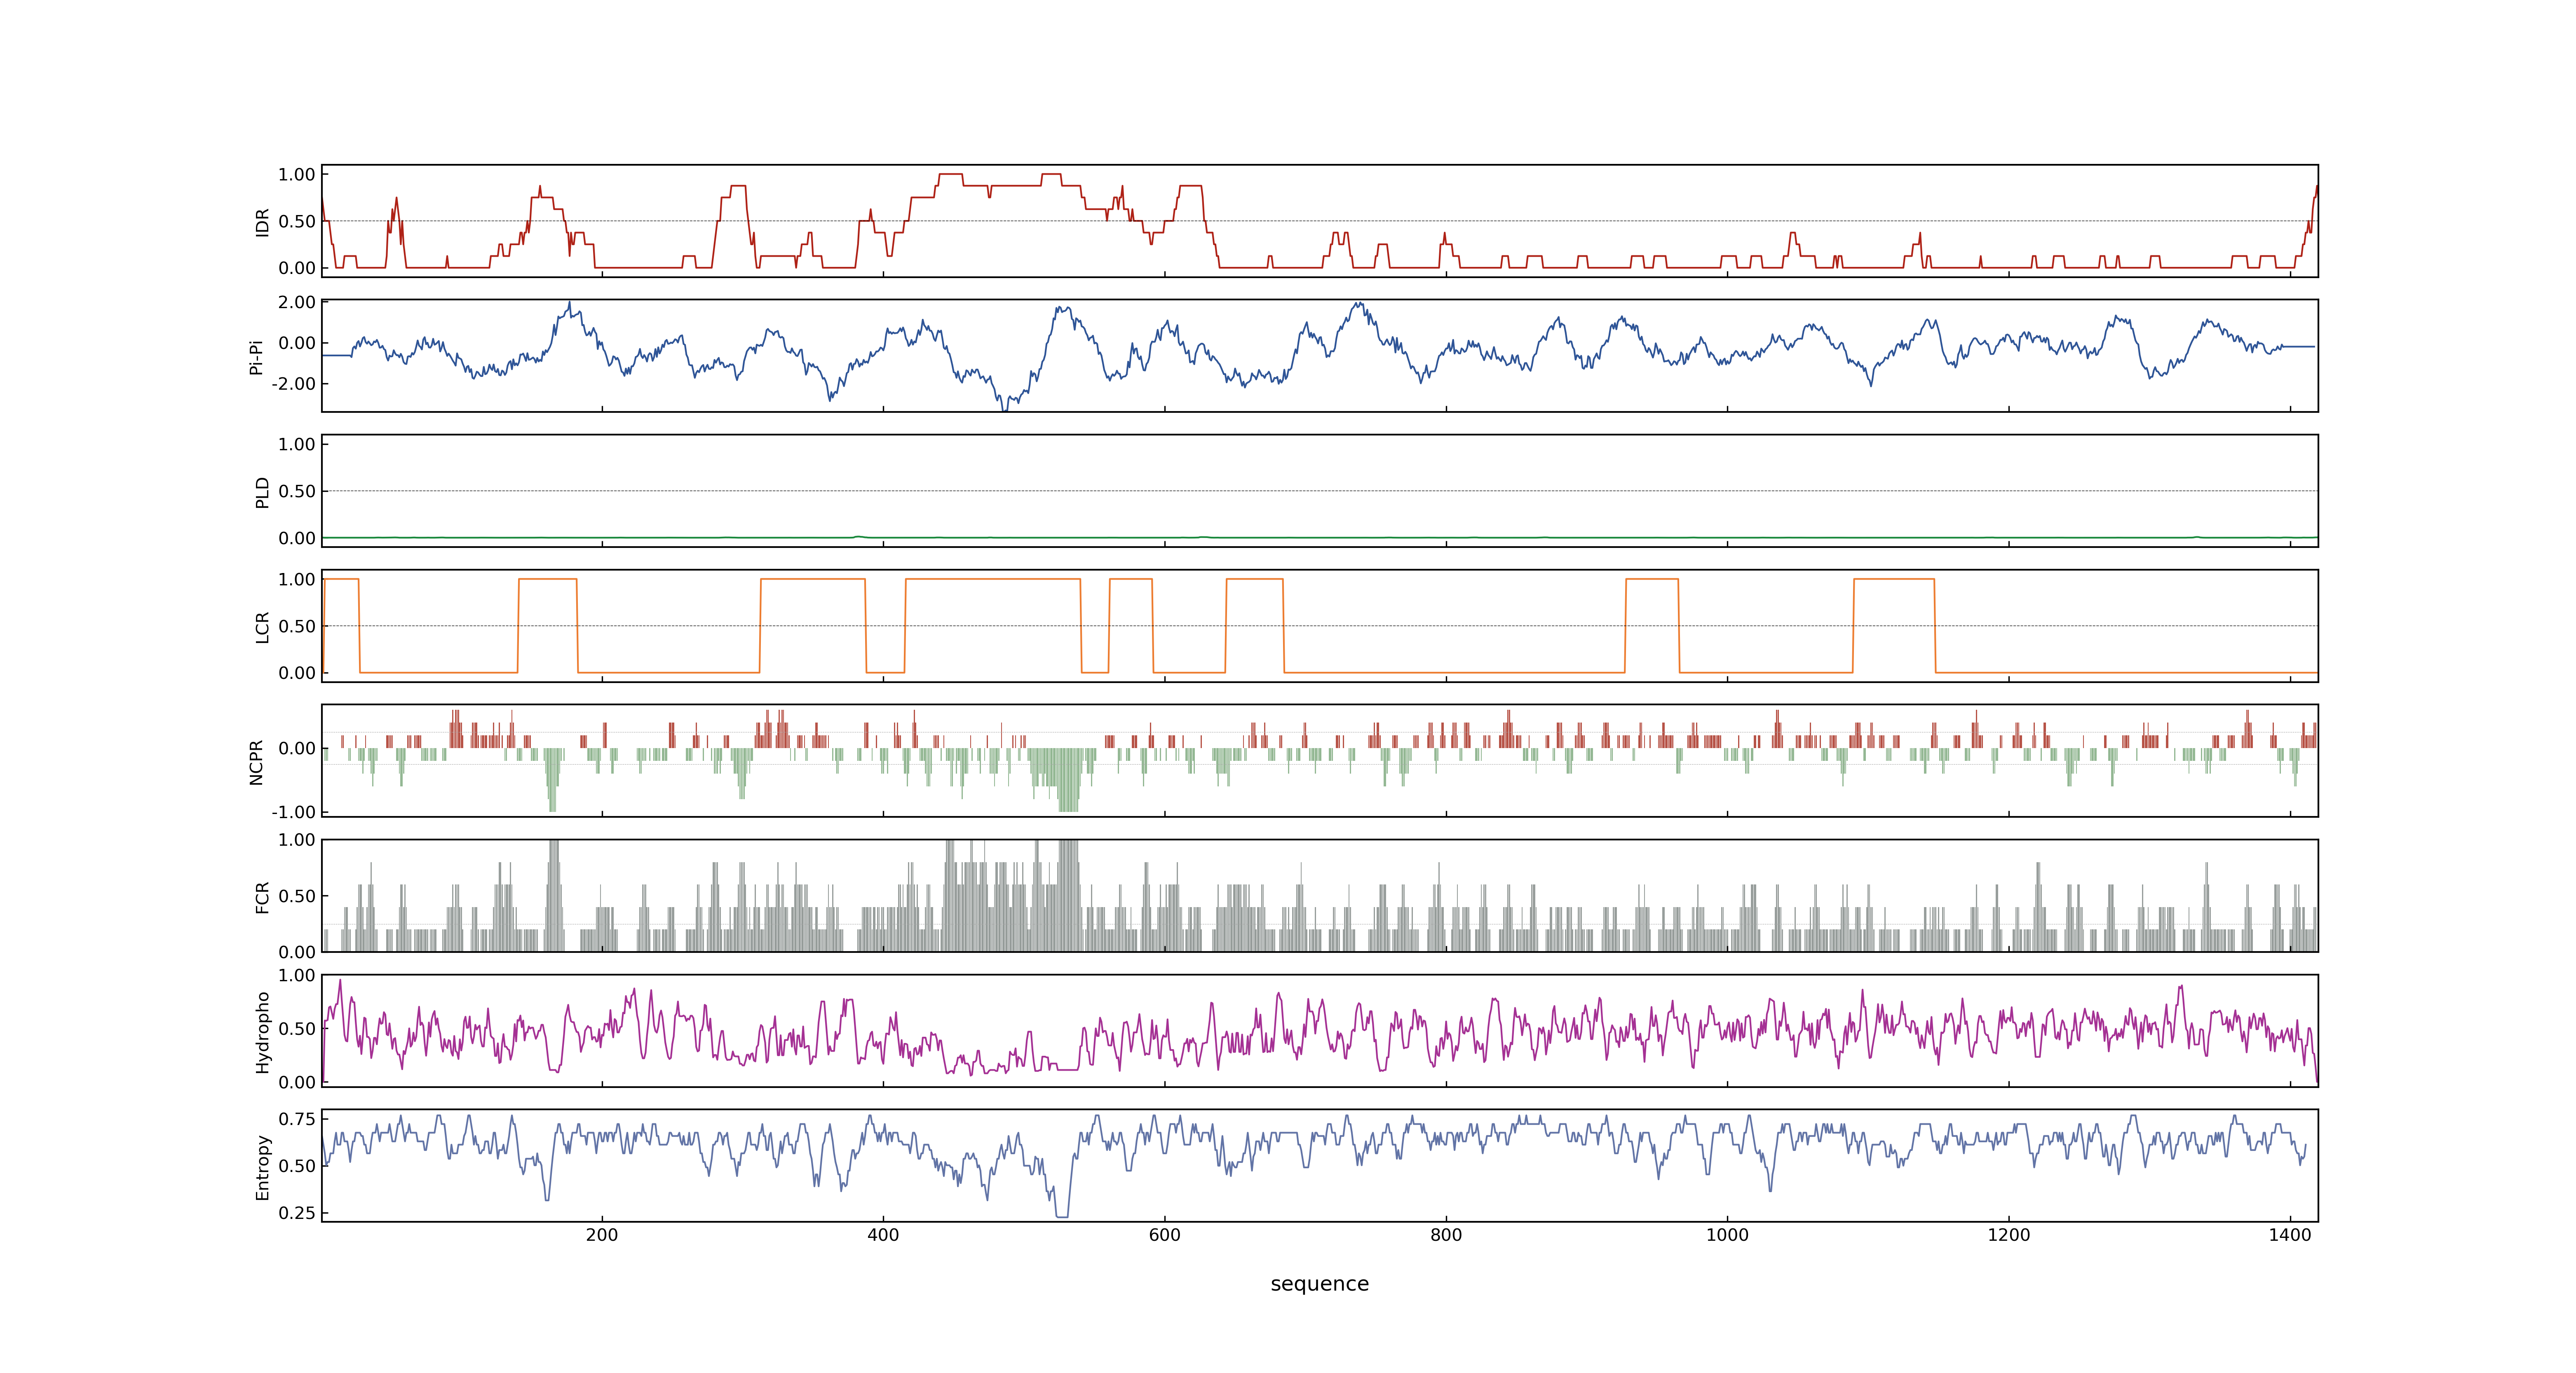
Task: Click the 2.00 tick of Pi-Pi axis
Action: pos(297,302)
